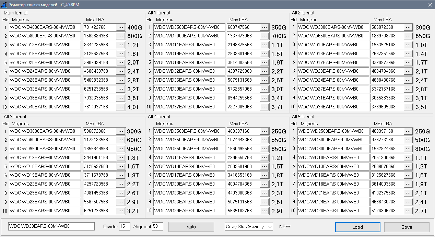Click the Max LBA field 2441901168 in Alt 3
435x237 pixels.
click(x=100, y=158)
